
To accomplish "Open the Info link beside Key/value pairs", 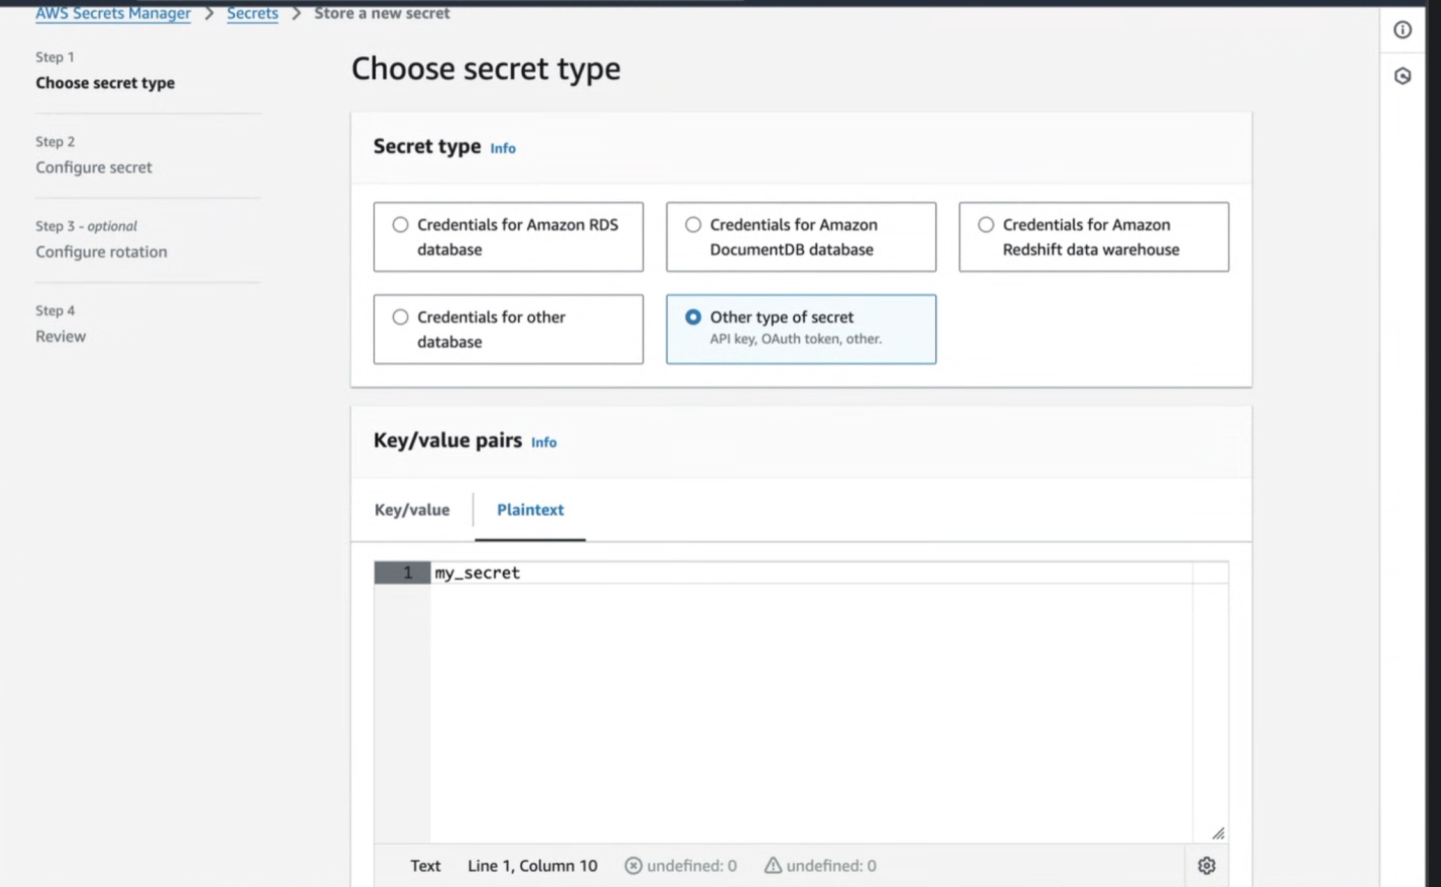I will (543, 442).
